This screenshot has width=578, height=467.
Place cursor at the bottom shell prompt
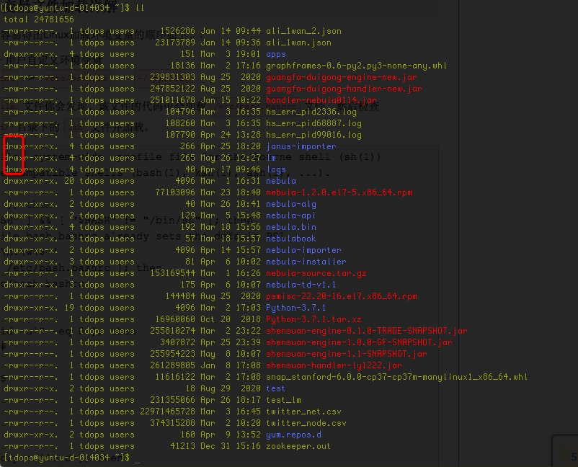tap(137, 458)
